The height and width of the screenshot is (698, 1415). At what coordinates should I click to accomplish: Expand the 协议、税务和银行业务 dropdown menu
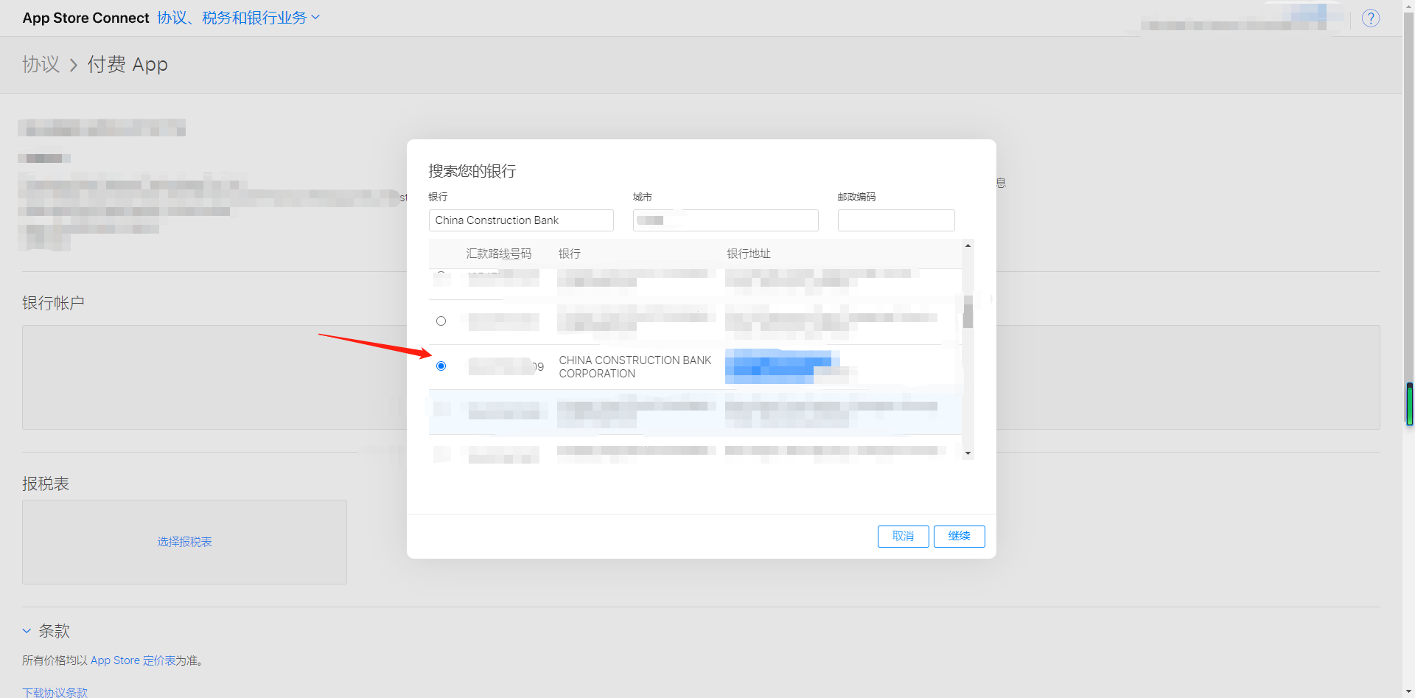(238, 18)
